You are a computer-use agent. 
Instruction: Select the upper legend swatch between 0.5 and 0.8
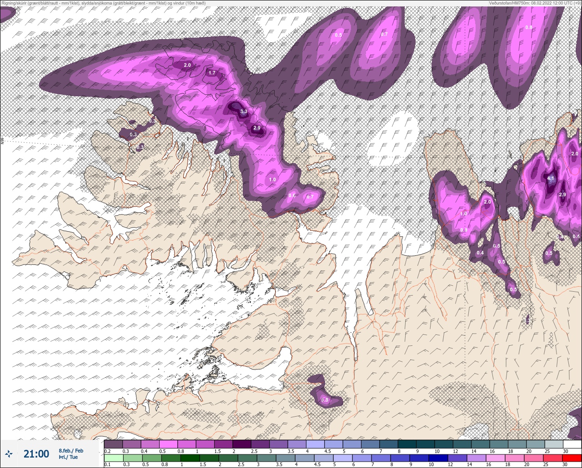pyautogui.click(x=168, y=444)
